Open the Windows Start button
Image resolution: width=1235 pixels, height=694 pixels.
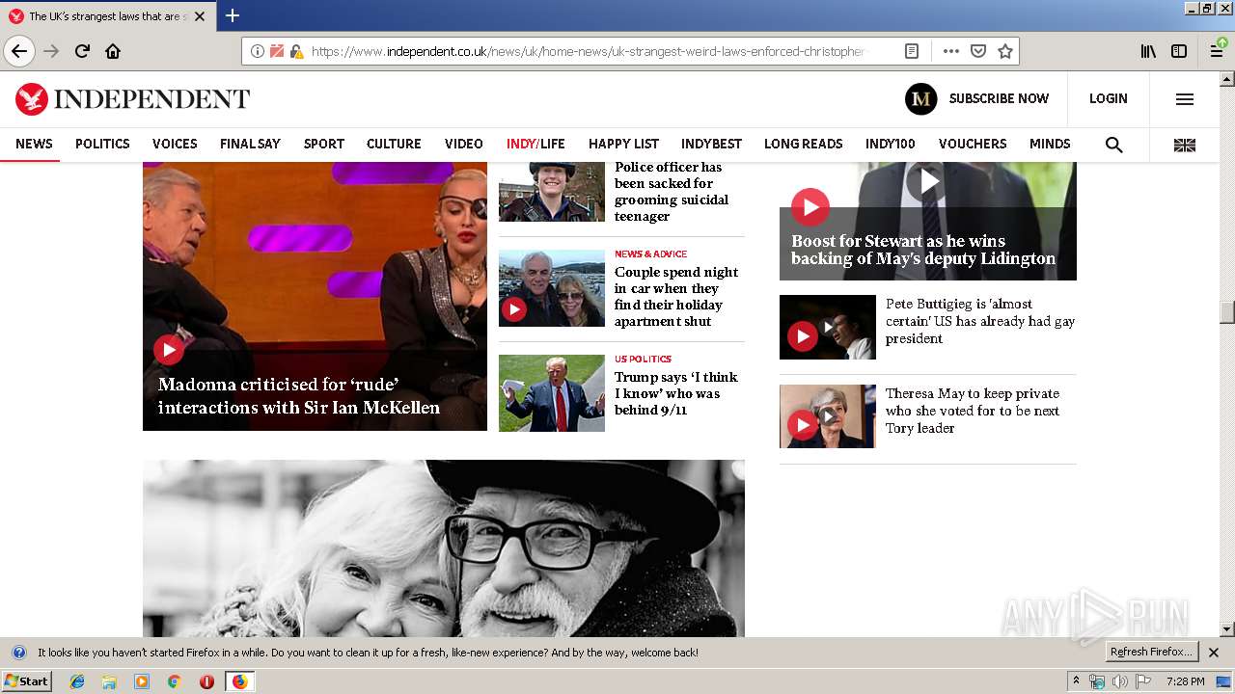coord(26,681)
